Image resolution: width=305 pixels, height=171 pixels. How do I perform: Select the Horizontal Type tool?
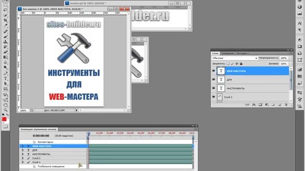5,78
